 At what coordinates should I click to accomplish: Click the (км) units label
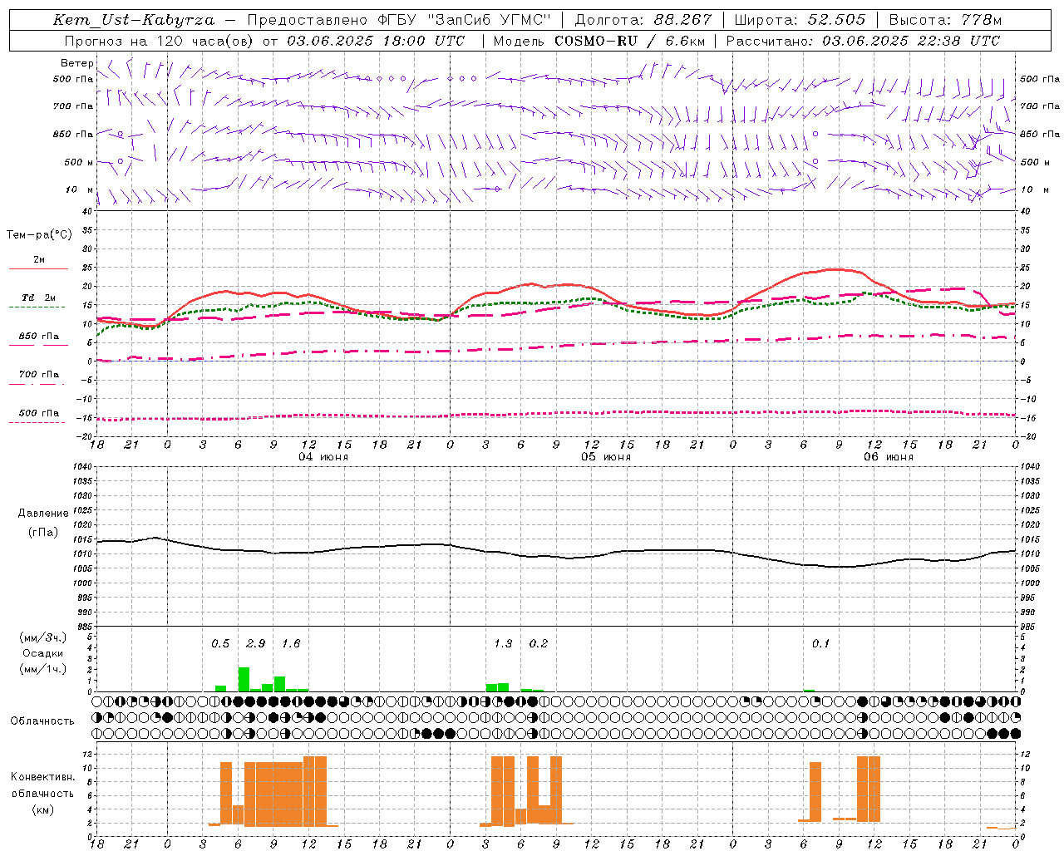42,809
